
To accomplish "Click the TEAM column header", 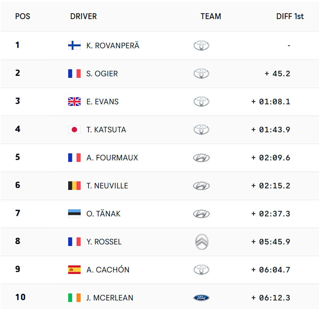I will pos(211,16).
